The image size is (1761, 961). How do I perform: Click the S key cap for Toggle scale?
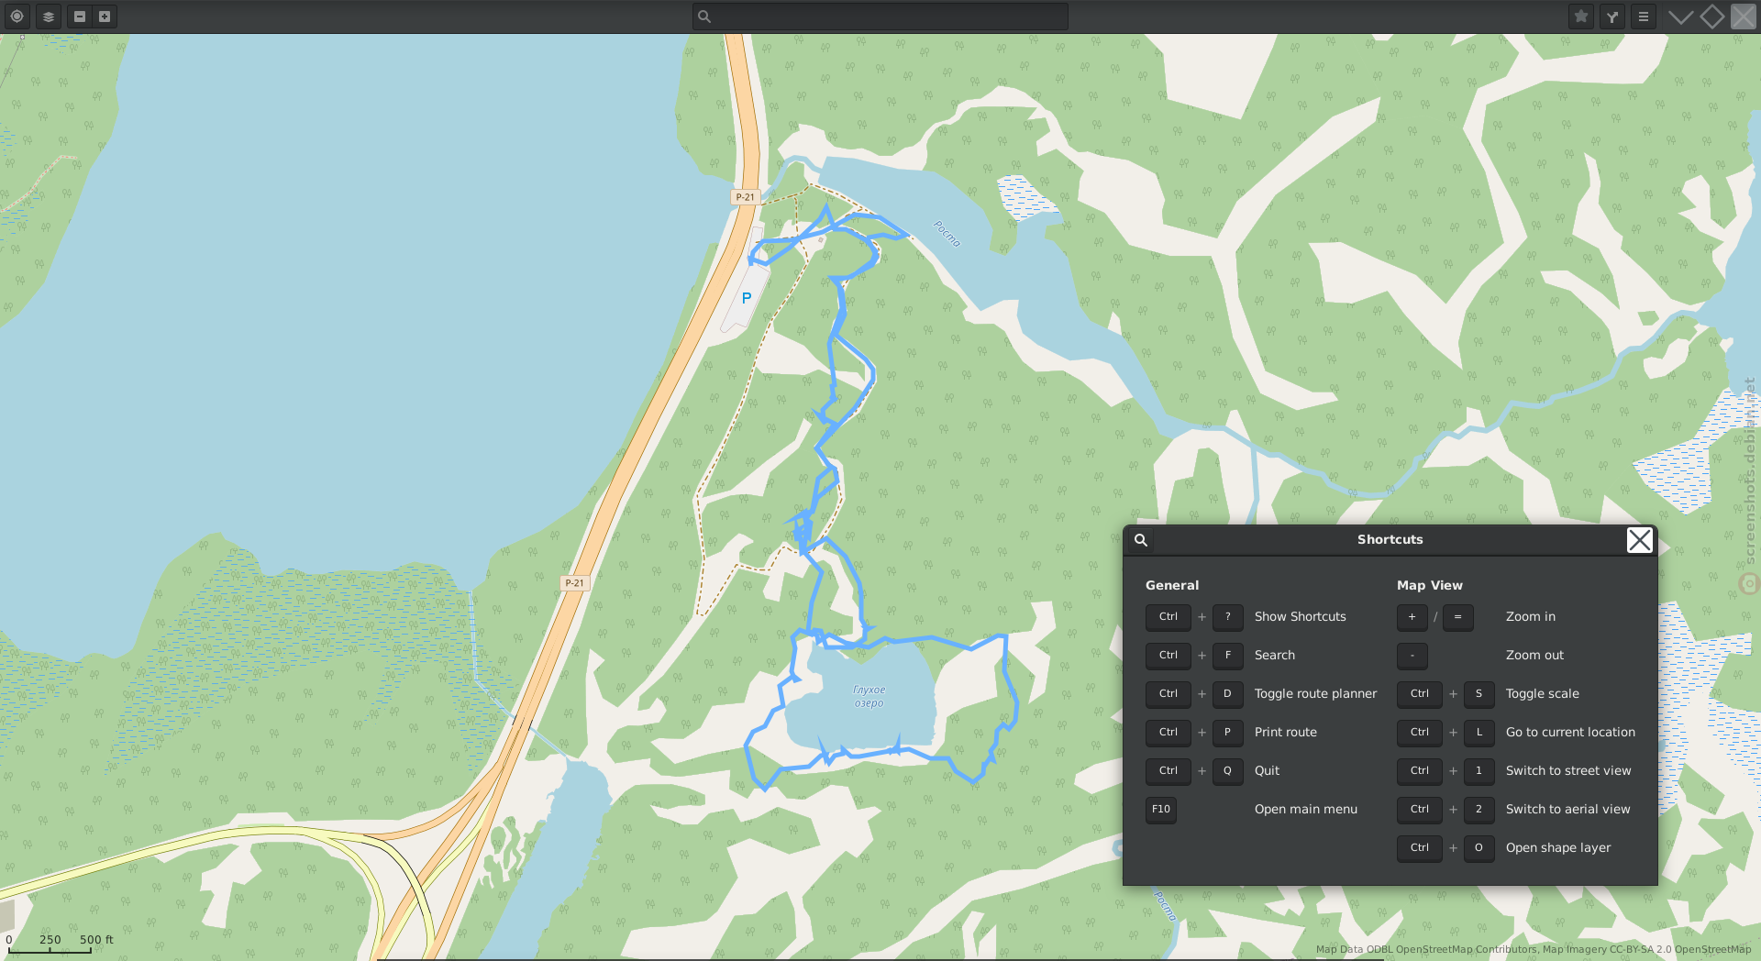pos(1479,694)
